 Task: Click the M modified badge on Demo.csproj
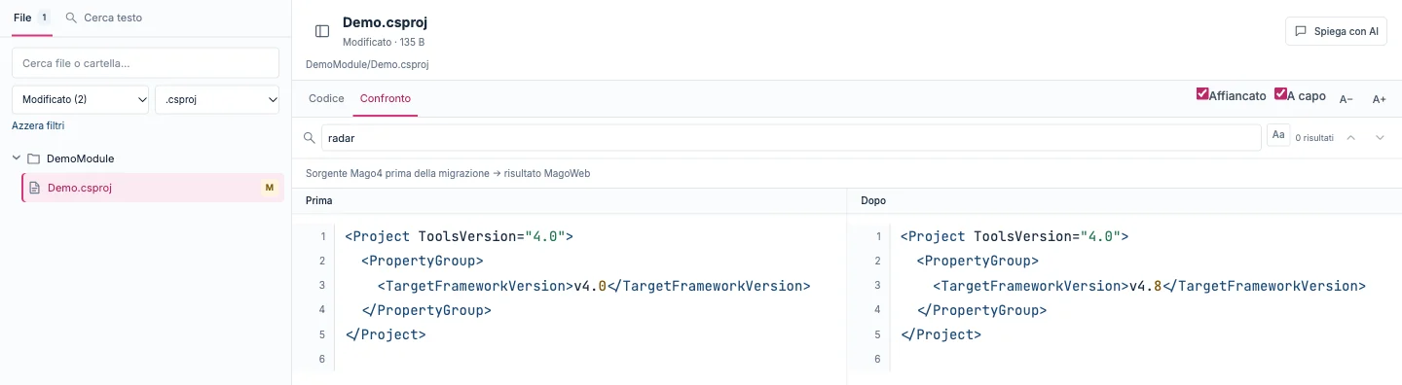click(270, 188)
